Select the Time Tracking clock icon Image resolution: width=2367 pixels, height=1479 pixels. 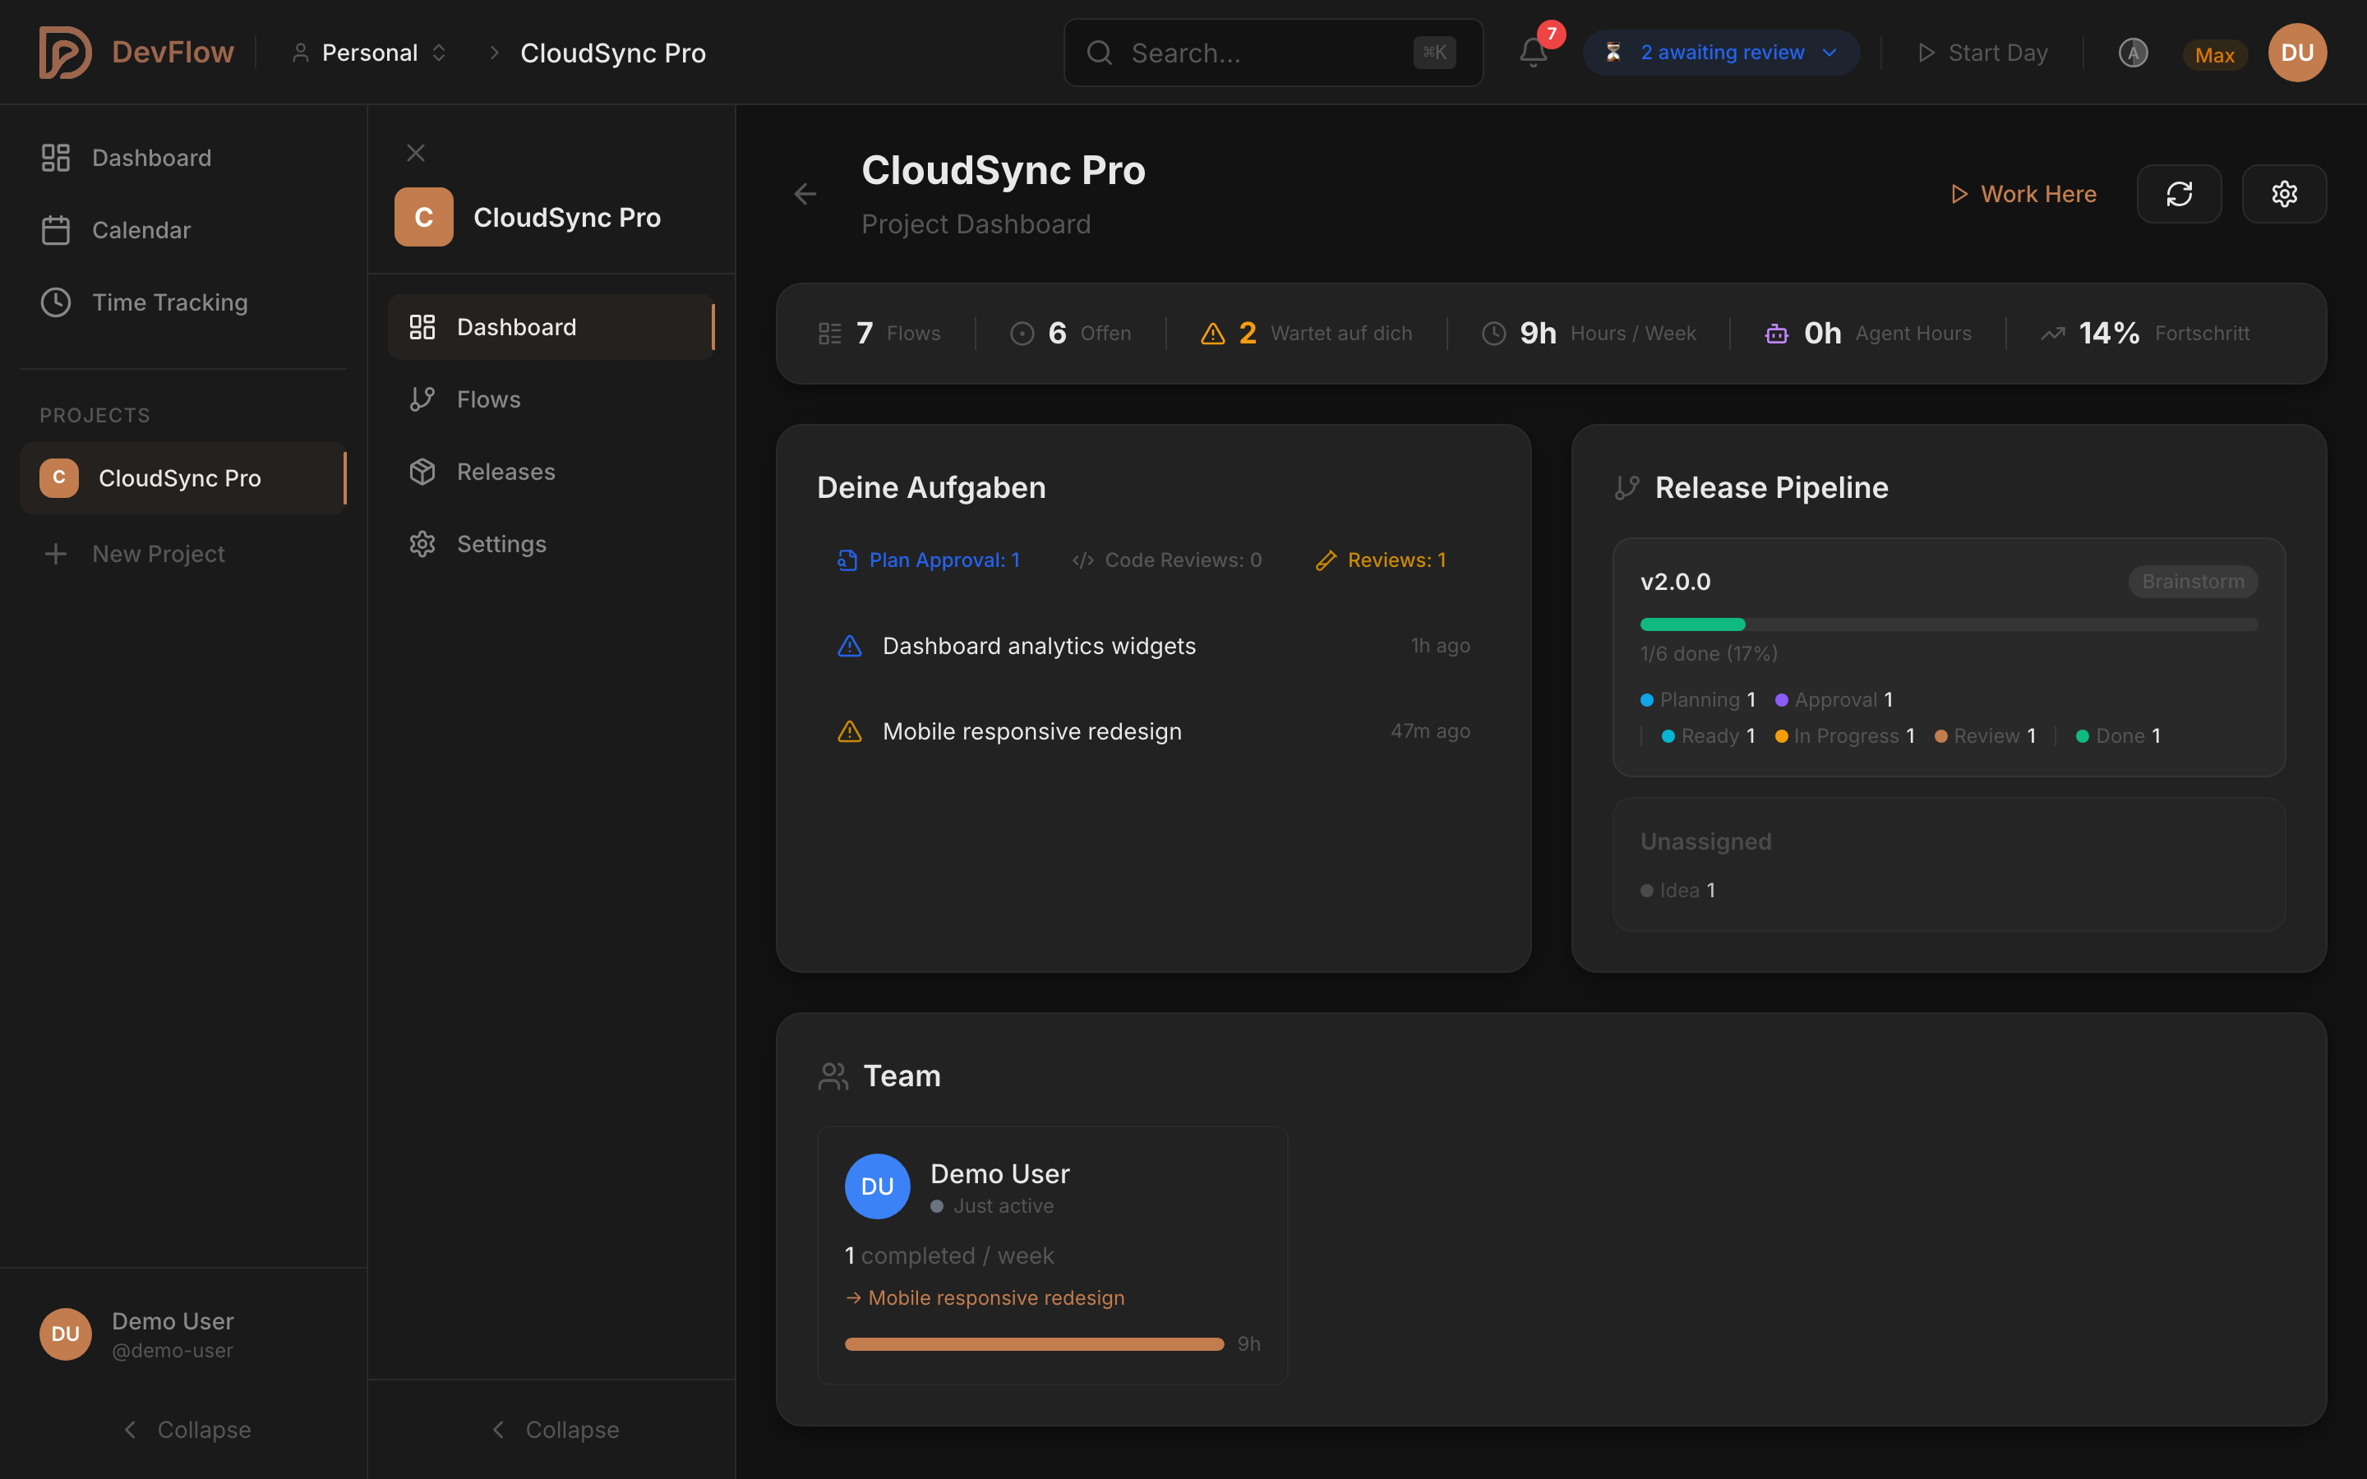pyautogui.click(x=56, y=302)
